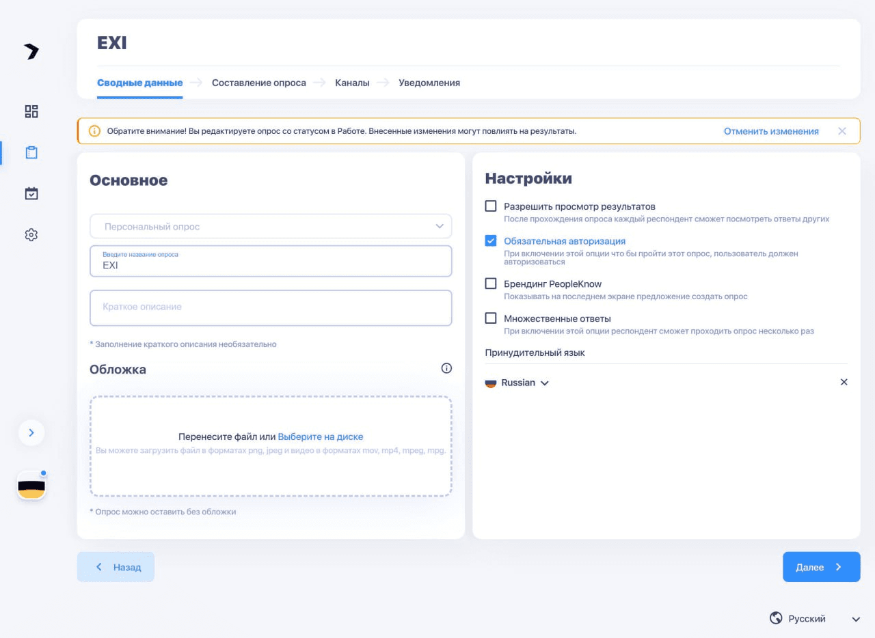Screen dimensions: 875x638
Task: Click the globe icon near Русский
Action: [x=776, y=618]
